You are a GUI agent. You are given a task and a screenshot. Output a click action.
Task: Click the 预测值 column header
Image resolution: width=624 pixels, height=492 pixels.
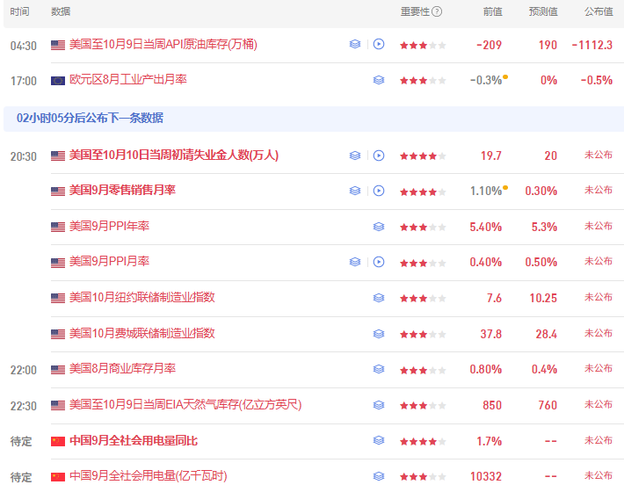point(543,12)
